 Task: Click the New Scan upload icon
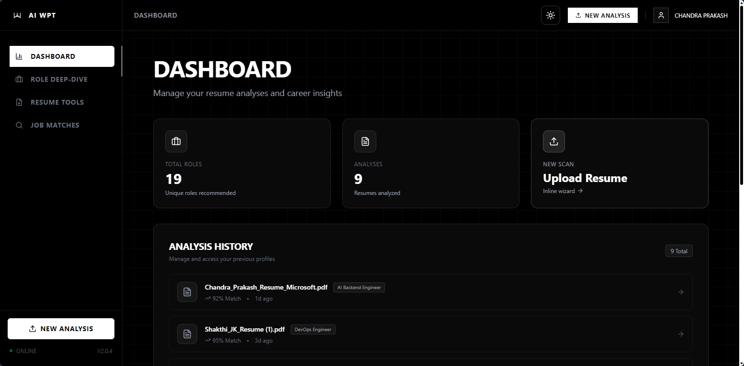click(x=554, y=141)
